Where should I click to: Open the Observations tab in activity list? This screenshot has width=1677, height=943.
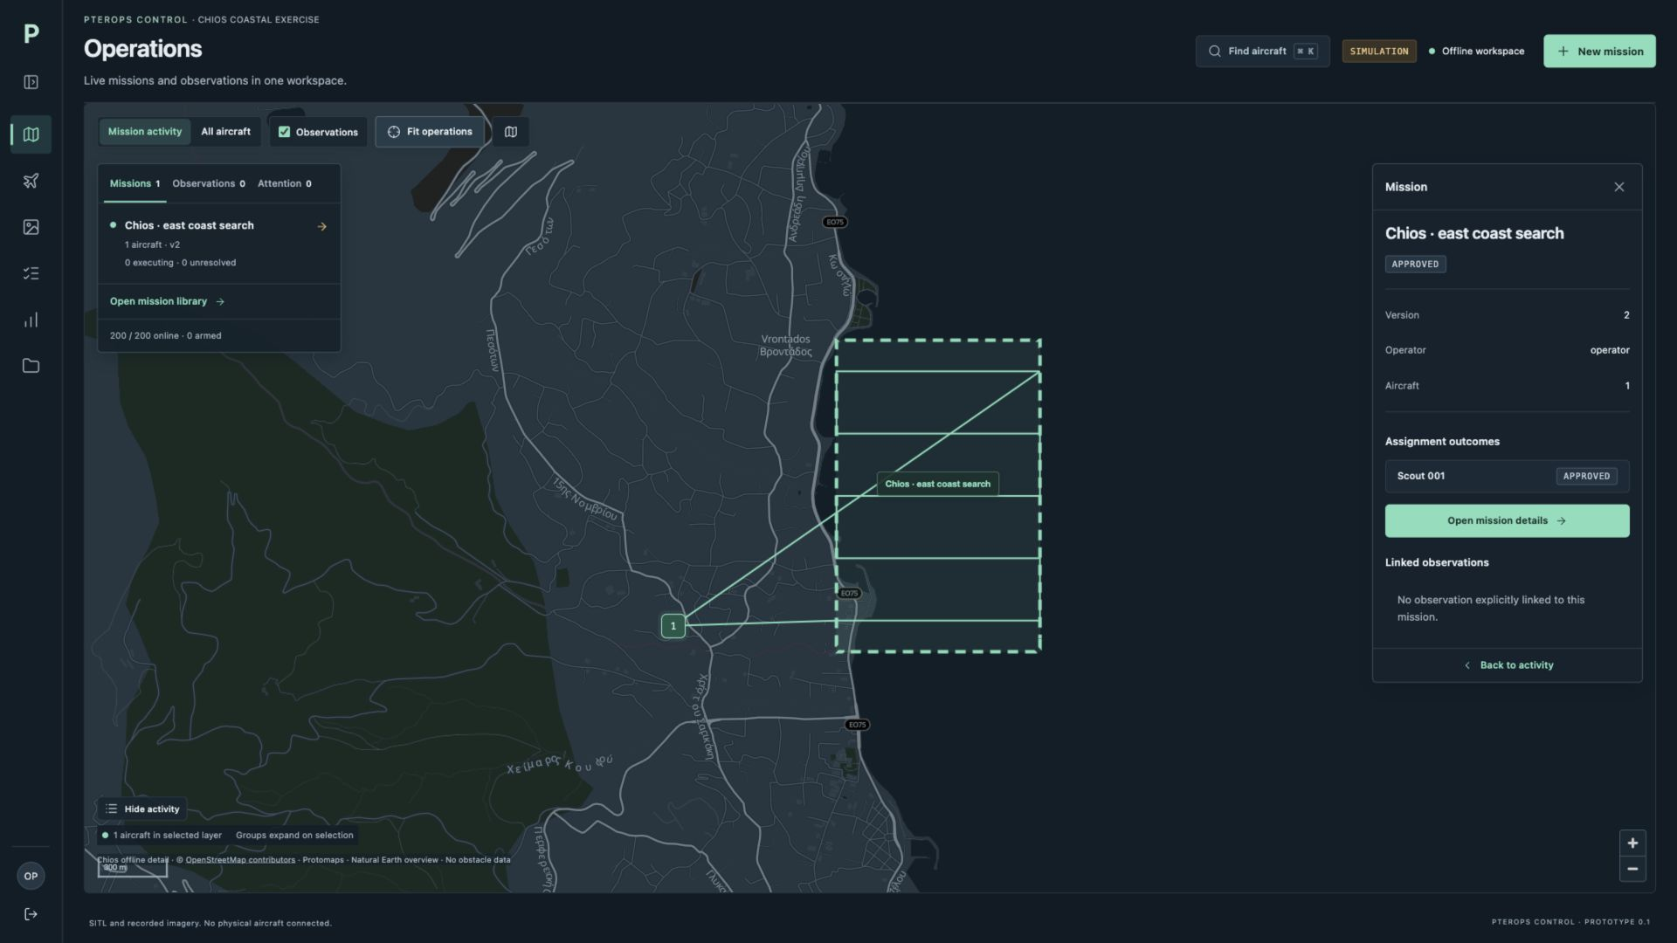tap(209, 183)
